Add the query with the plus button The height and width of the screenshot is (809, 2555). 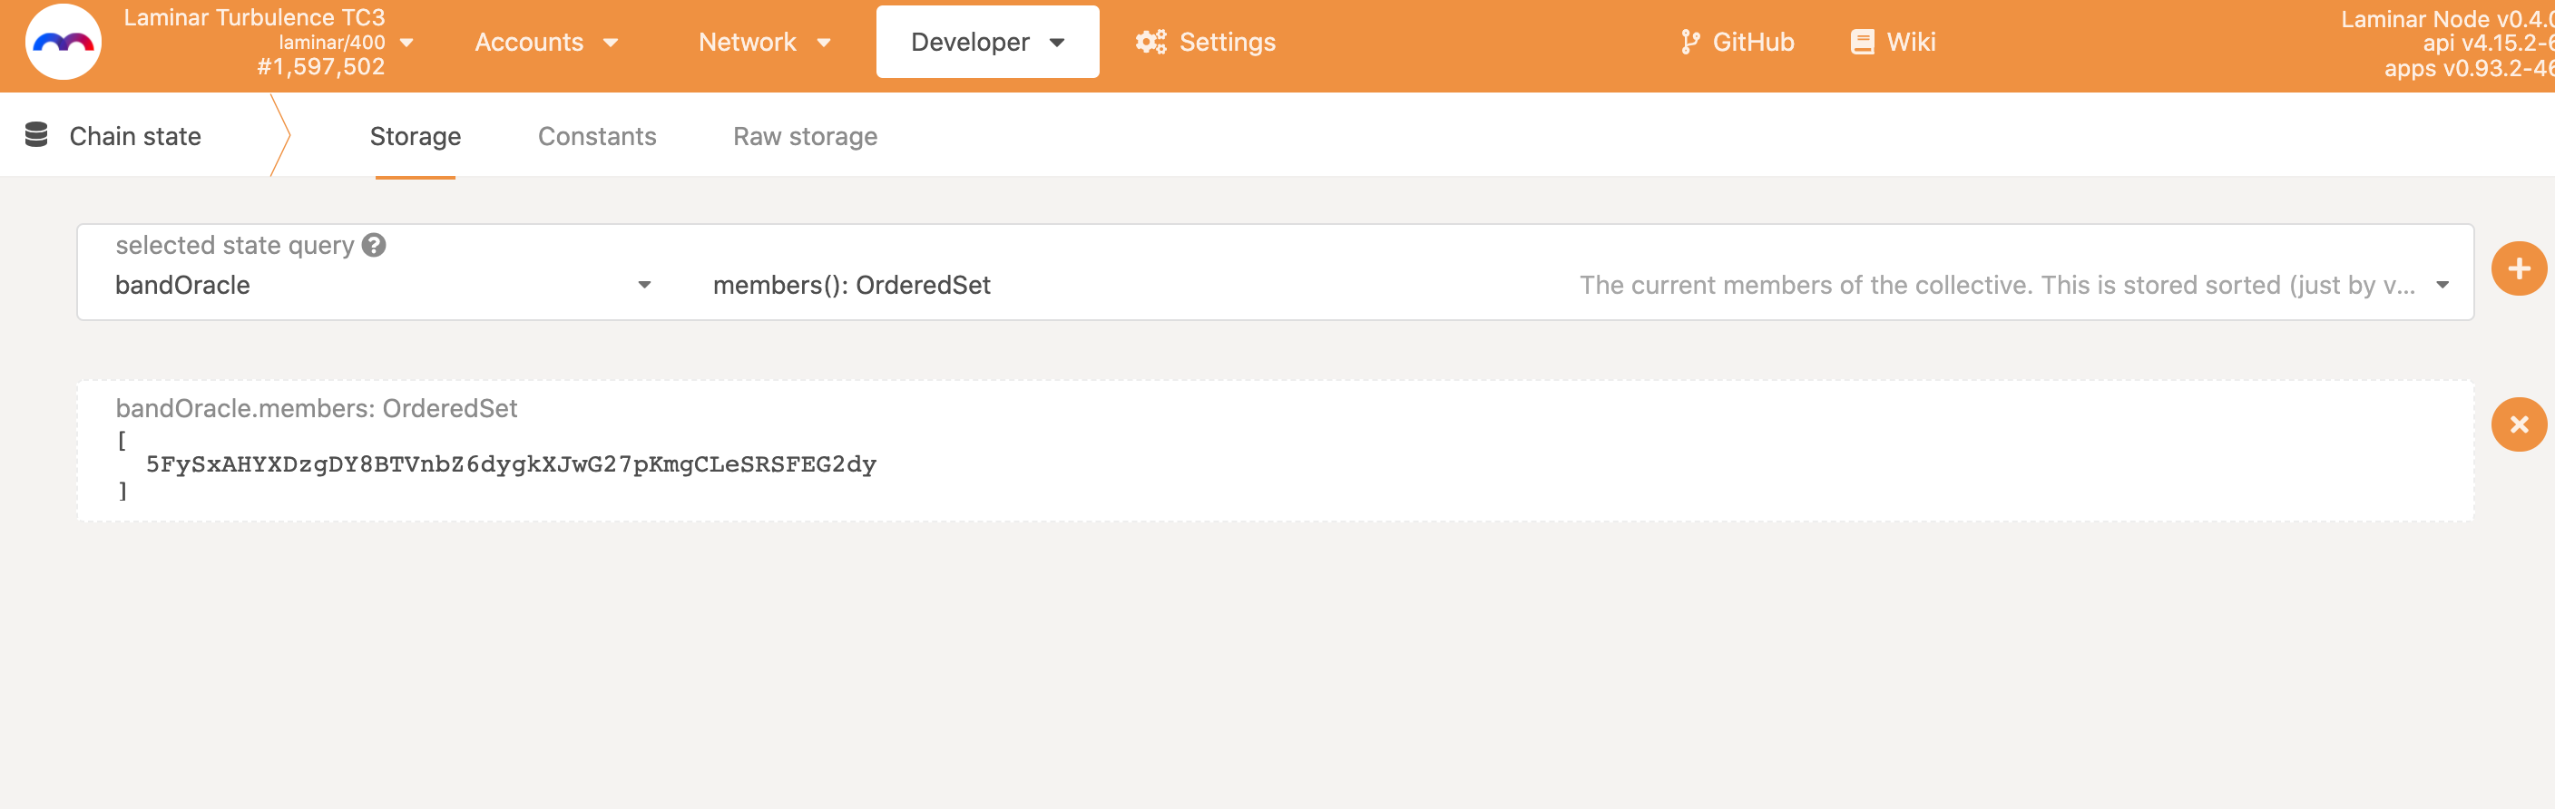2519,268
